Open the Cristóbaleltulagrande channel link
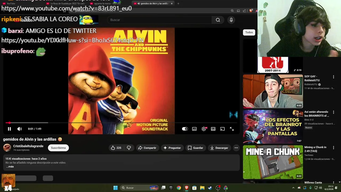The height and width of the screenshot is (192, 341). pyautogui.click(x=28, y=146)
